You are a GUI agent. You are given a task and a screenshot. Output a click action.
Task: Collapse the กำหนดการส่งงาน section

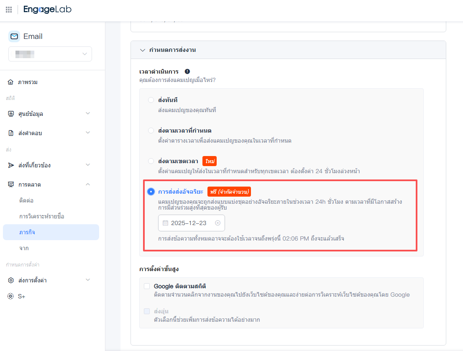point(142,50)
